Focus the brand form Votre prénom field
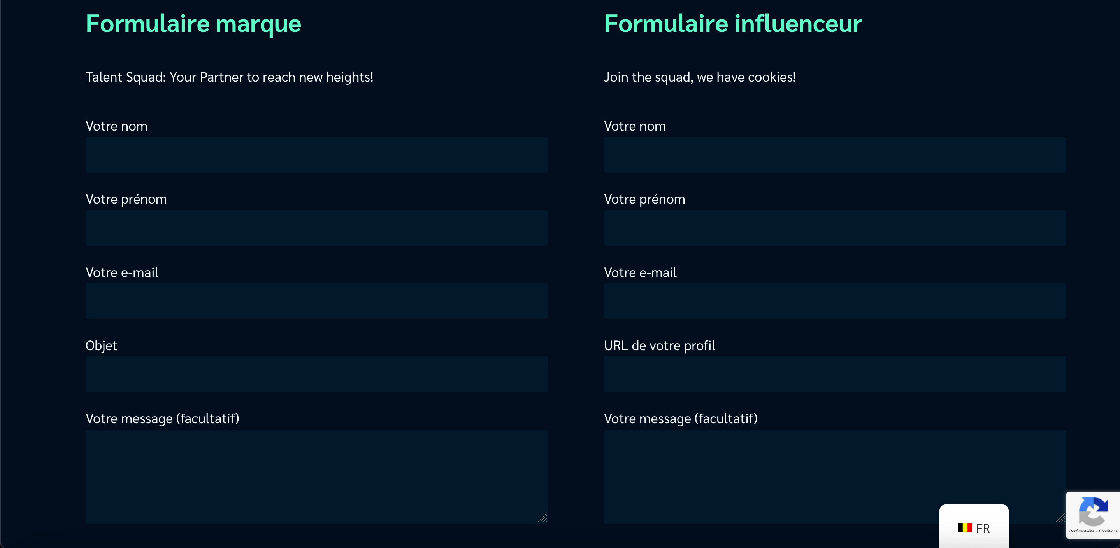 click(316, 228)
